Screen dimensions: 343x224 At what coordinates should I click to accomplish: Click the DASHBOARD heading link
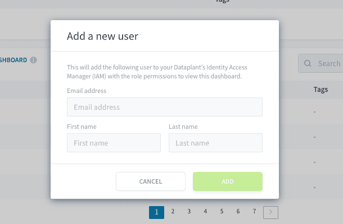13,60
